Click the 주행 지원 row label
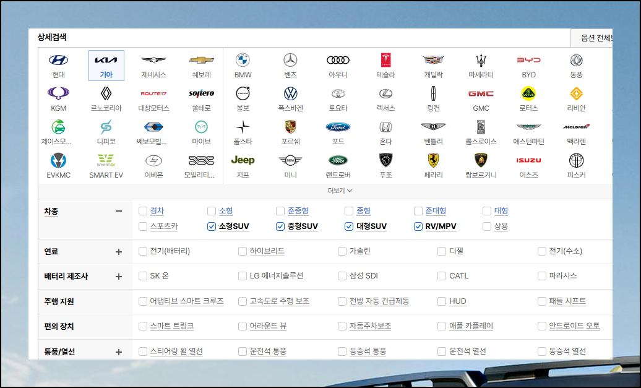 (x=59, y=302)
